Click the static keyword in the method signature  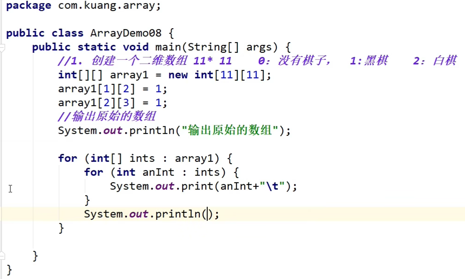pos(97,47)
